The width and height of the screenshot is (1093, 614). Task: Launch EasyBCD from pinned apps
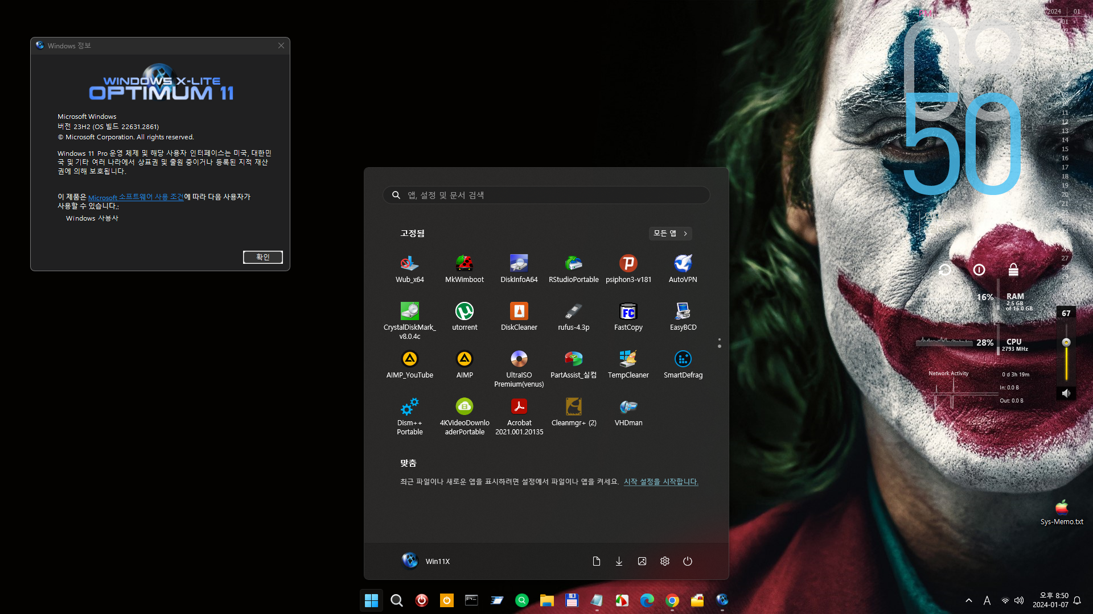pyautogui.click(x=683, y=316)
